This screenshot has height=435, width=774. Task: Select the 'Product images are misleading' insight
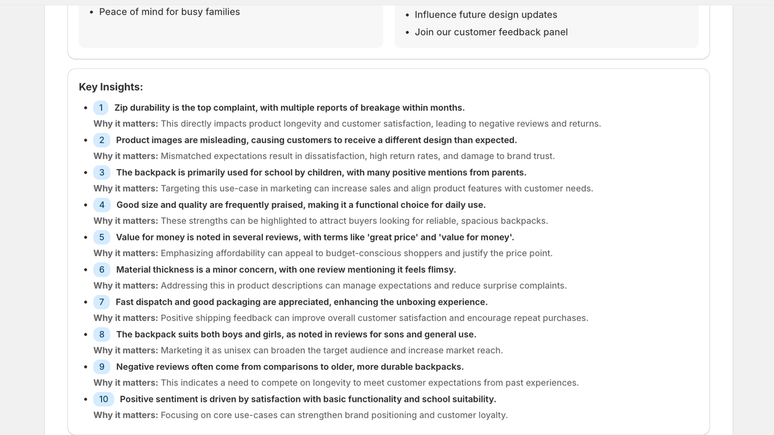[x=316, y=140]
